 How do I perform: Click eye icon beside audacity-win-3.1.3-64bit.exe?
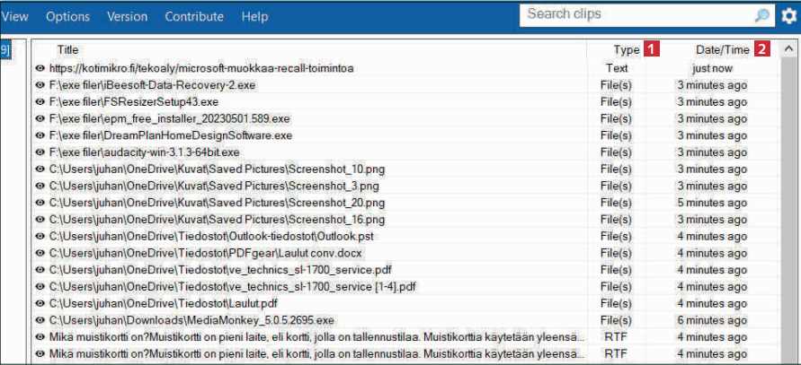(x=40, y=152)
